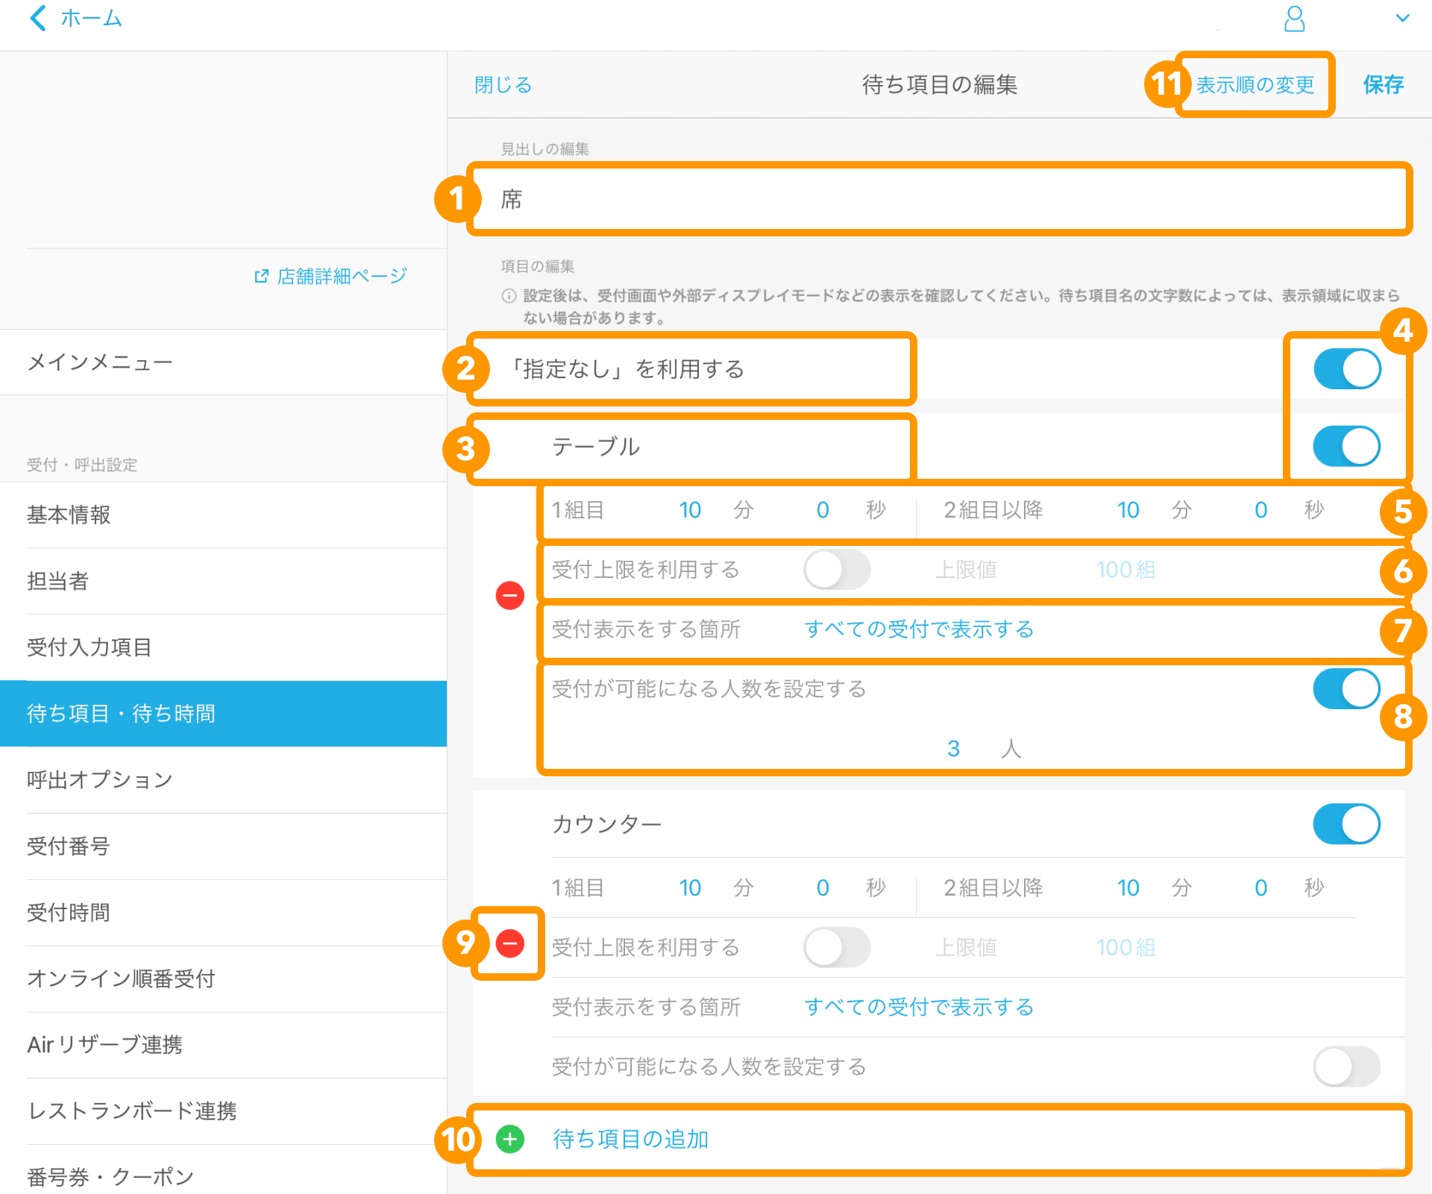This screenshot has width=1432, height=1194.
Task: Open 呼出オプション from the sidebar
Action: [99, 779]
